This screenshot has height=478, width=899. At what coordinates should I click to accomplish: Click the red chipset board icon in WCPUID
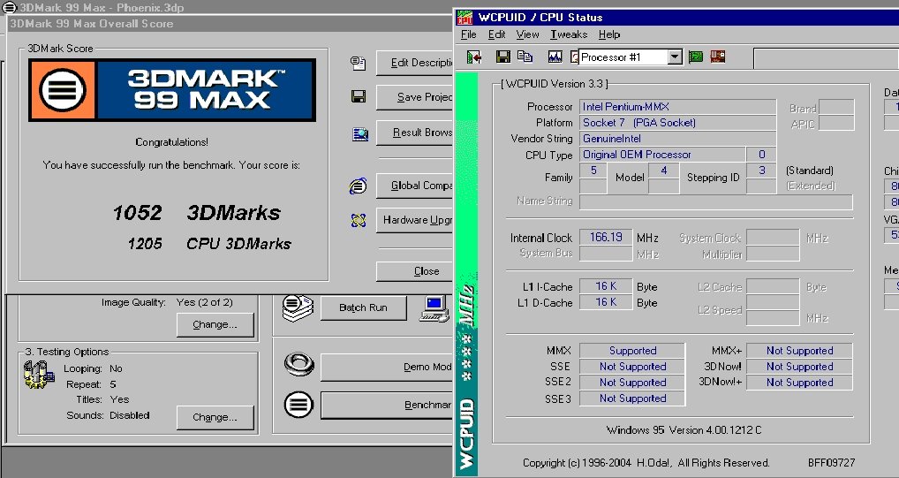tap(717, 57)
